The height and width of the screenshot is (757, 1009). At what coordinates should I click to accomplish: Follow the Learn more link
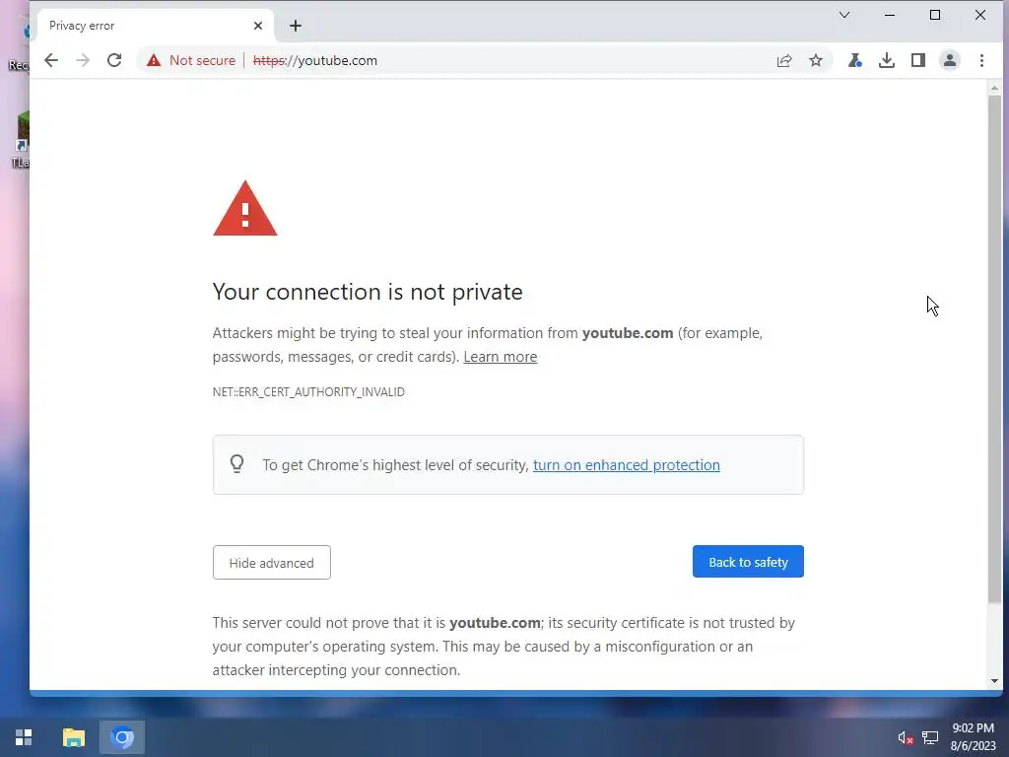click(x=500, y=357)
